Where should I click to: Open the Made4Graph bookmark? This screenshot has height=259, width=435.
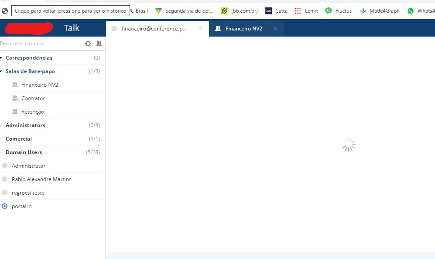click(380, 11)
